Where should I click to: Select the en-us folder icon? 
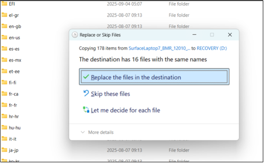[4, 37]
